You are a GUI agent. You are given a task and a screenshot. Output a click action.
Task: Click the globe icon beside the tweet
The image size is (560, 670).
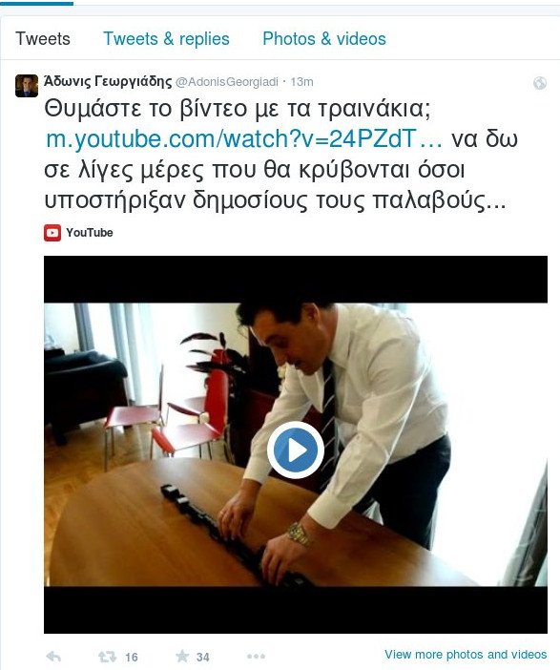click(x=540, y=83)
